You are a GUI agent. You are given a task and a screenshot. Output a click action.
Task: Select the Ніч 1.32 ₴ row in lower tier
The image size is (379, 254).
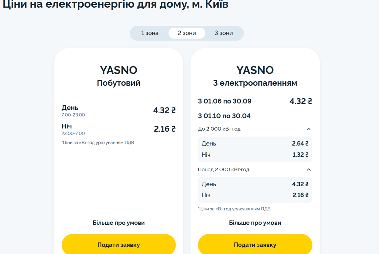pyautogui.click(x=255, y=154)
